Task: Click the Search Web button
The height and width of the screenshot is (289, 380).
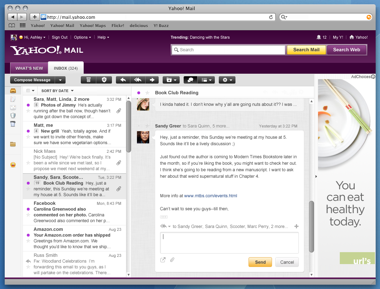Action: click(347, 50)
